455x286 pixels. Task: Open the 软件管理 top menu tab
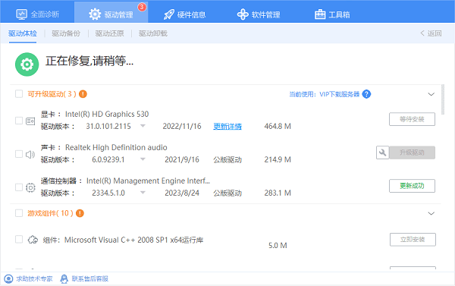click(259, 14)
